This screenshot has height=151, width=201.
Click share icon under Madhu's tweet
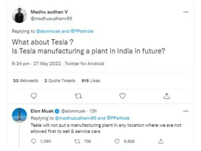166,95
